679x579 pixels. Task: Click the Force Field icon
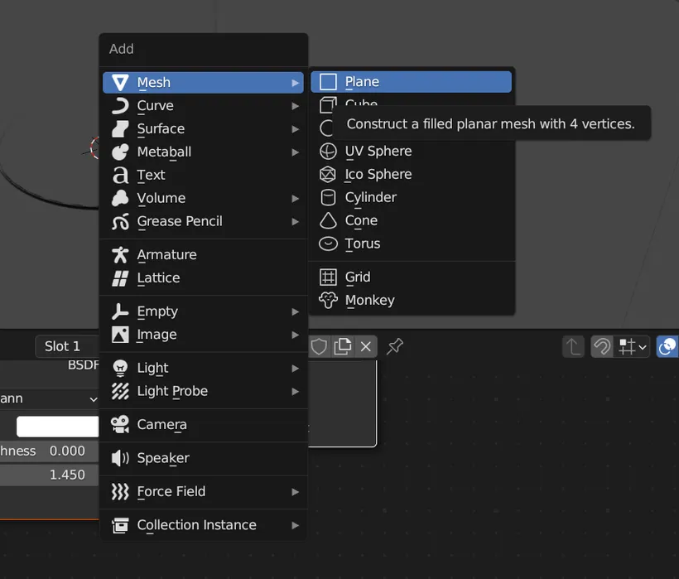(120, 491)
